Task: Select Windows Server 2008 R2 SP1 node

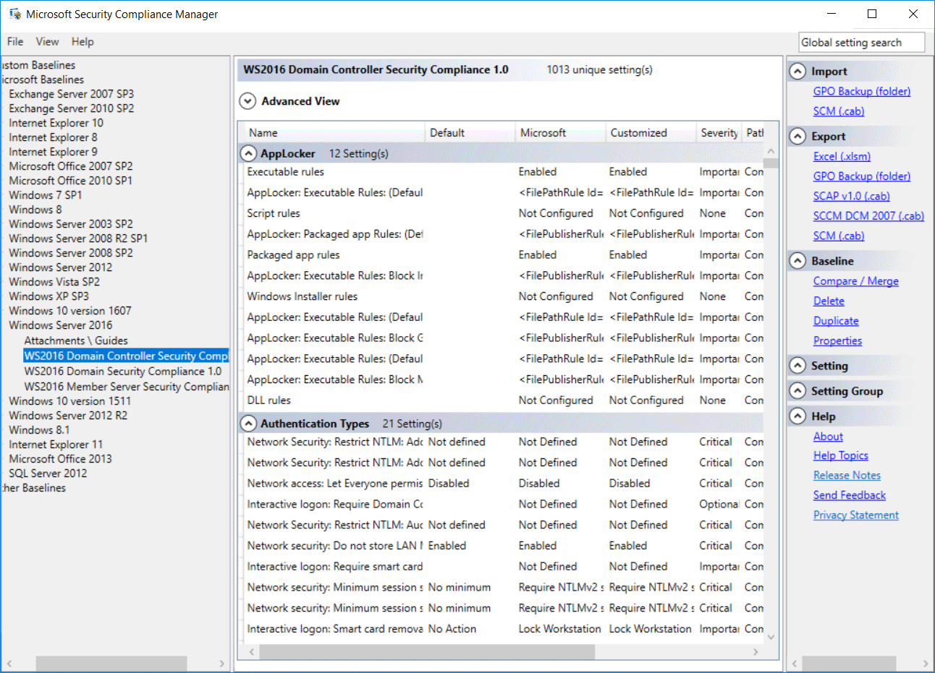Action: pyautogui.click(x=78, y=239)
